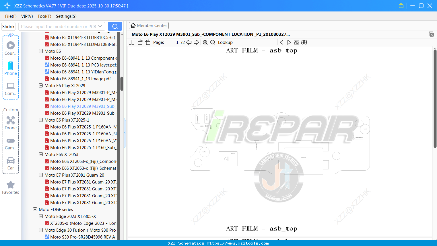The height and width of the screenshot is (246, 437).
Task: Open the Car schematics category
Action: pos(10,162)
